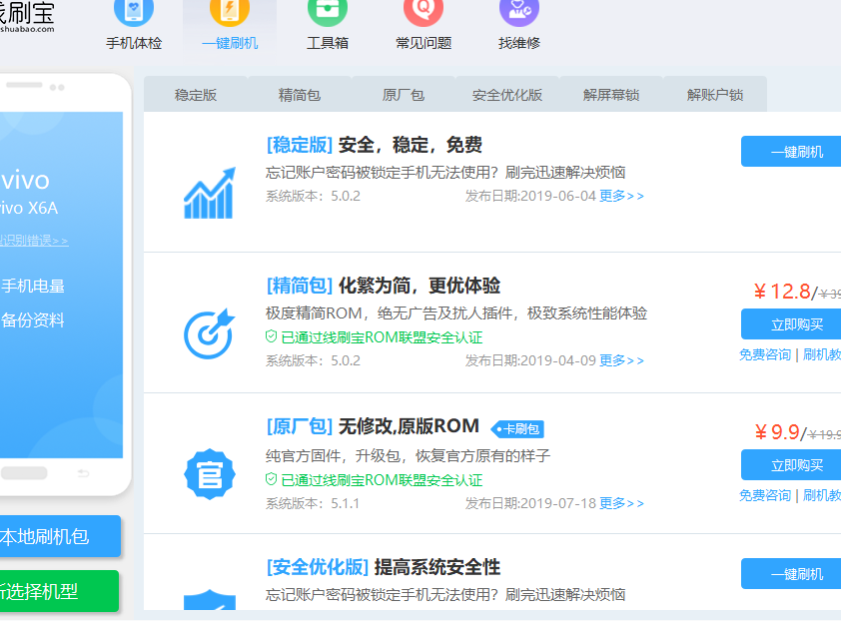This screenshot has height=621, width=841.
Task: Click the 安全优化版 shield icon
Action: point(209,600)
